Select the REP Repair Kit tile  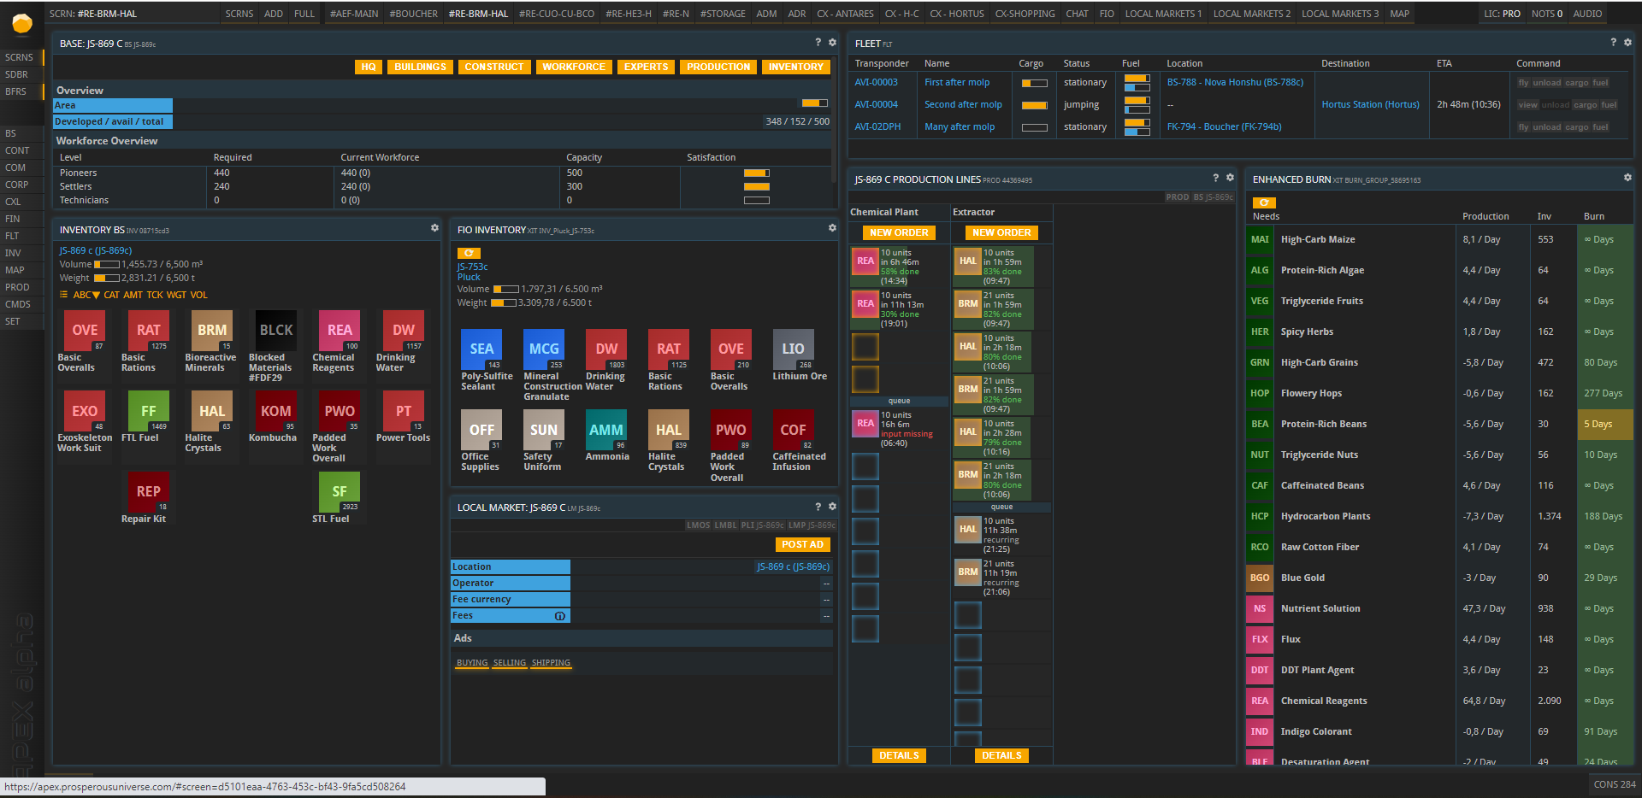(149, 491)
